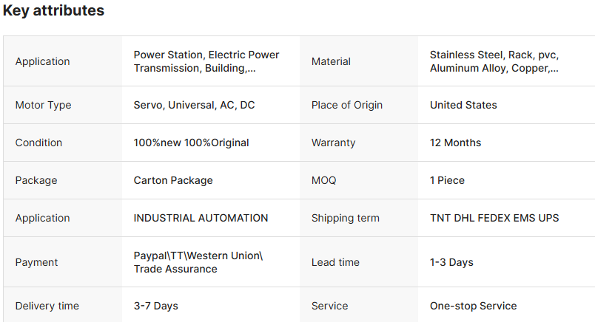
Task: Click the "Carton Package" value
Action: point(173,180)
